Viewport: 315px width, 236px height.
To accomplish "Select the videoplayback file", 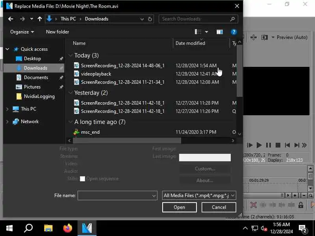I will (96, 74).
